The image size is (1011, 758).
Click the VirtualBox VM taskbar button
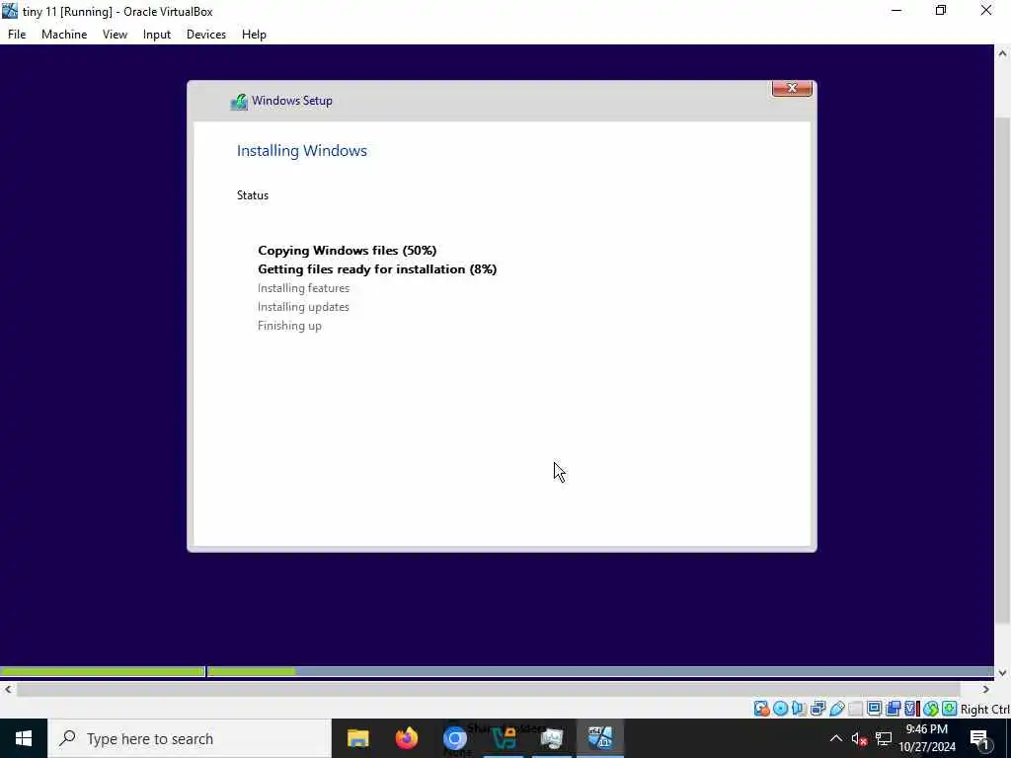tap(600, 738)
